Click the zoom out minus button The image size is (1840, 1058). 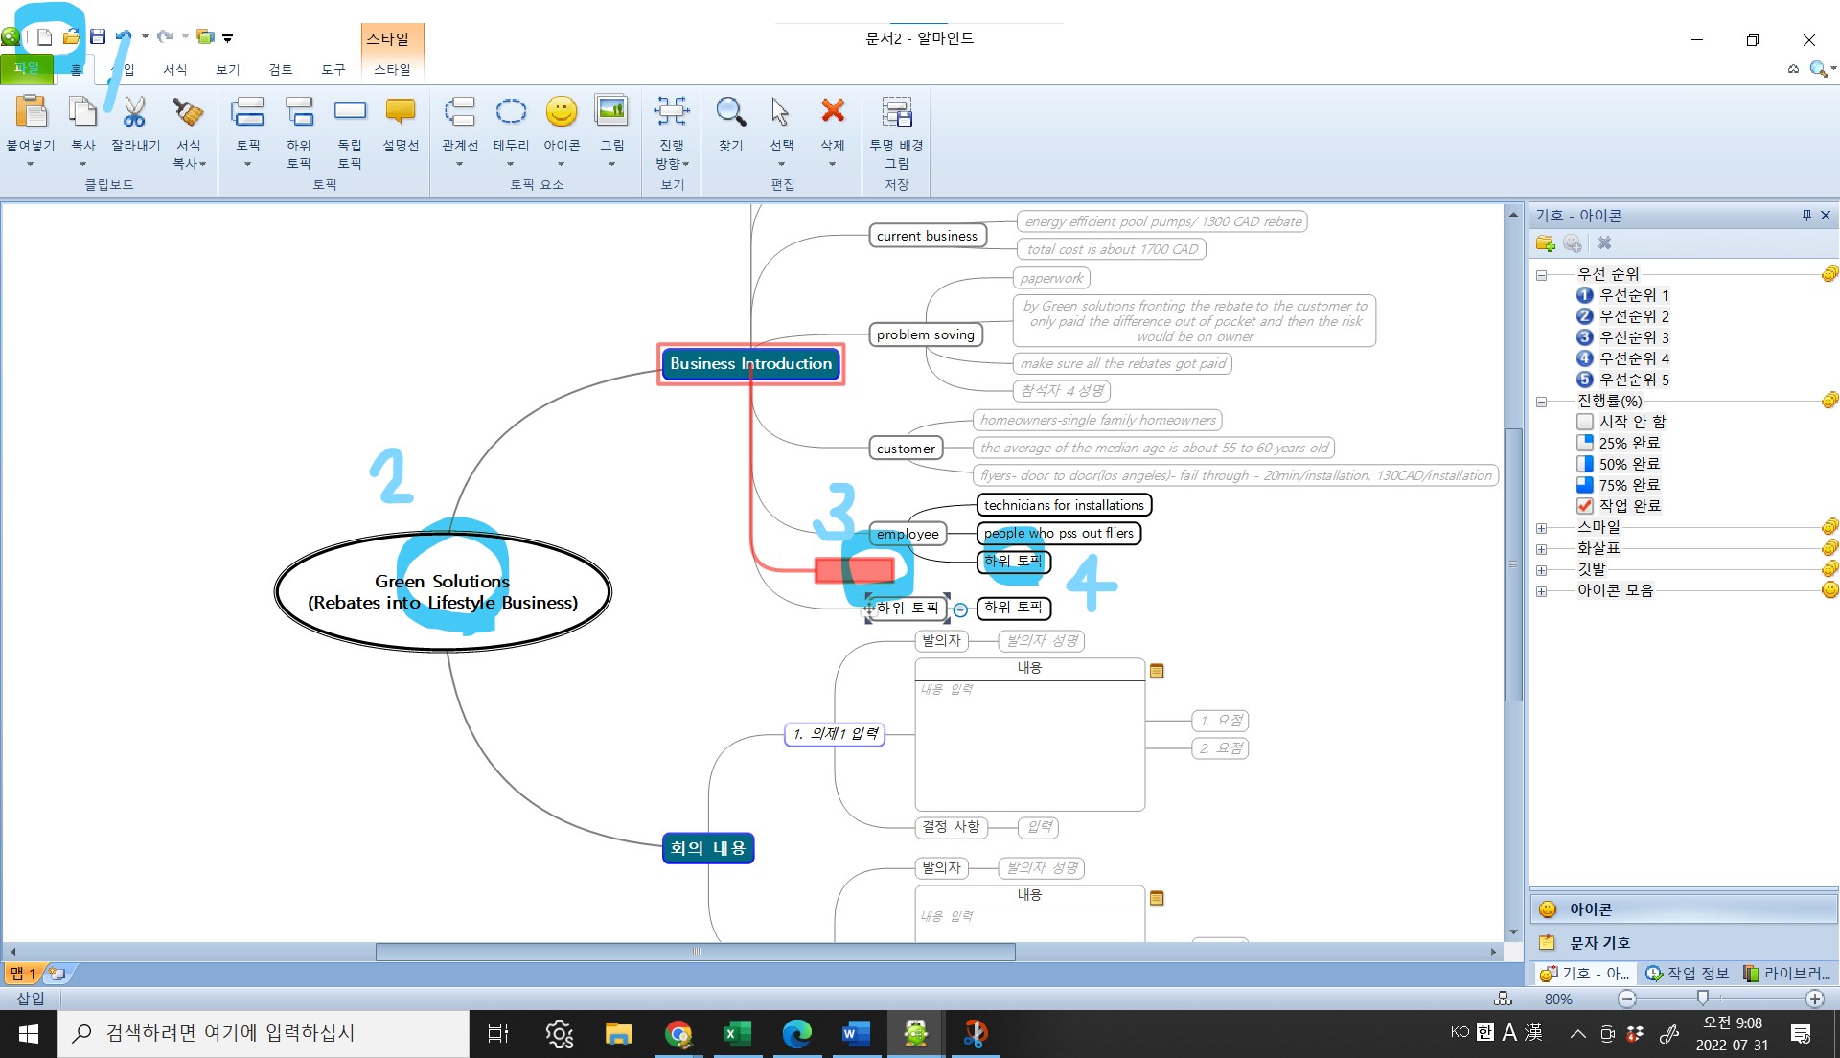(x=1627, y=999)
